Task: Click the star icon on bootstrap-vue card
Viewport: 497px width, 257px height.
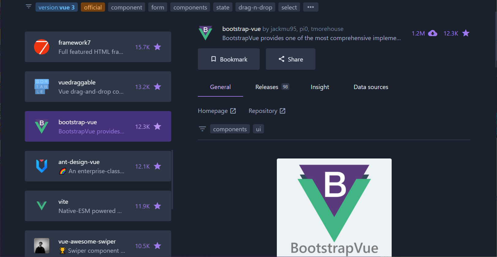Action: click(x=157, y=126)
